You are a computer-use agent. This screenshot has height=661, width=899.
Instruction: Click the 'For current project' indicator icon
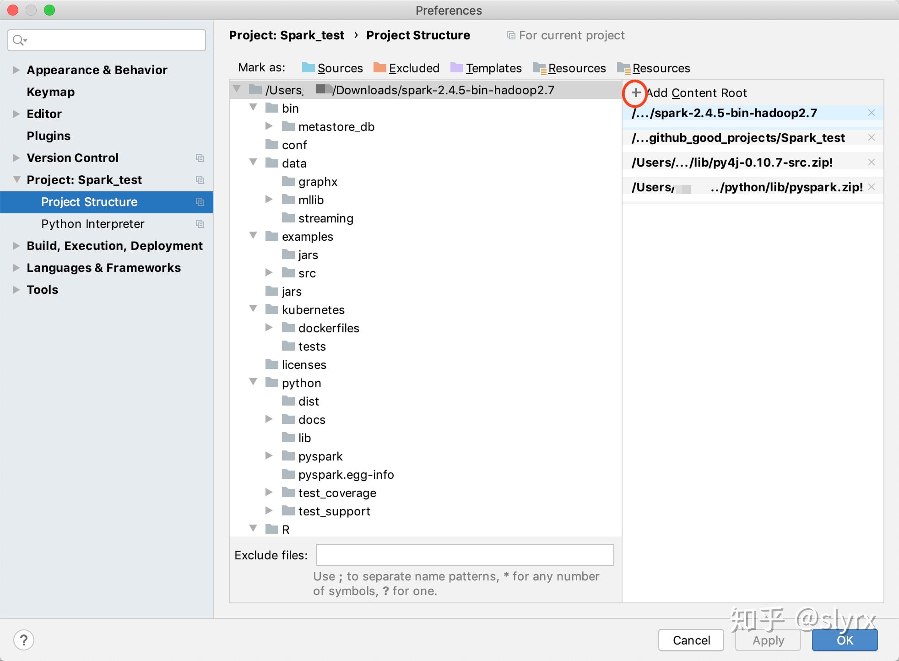pyautogui.click(x=511, y=35)
